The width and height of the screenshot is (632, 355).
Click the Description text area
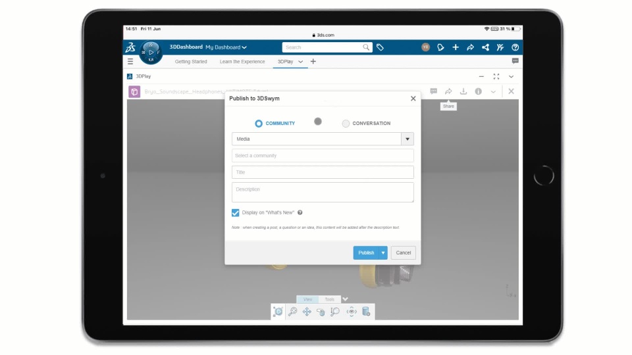click(323, 192)
